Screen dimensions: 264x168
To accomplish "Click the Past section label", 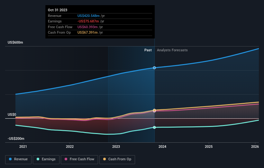I will pyautogui.click(x=148, y=50).
